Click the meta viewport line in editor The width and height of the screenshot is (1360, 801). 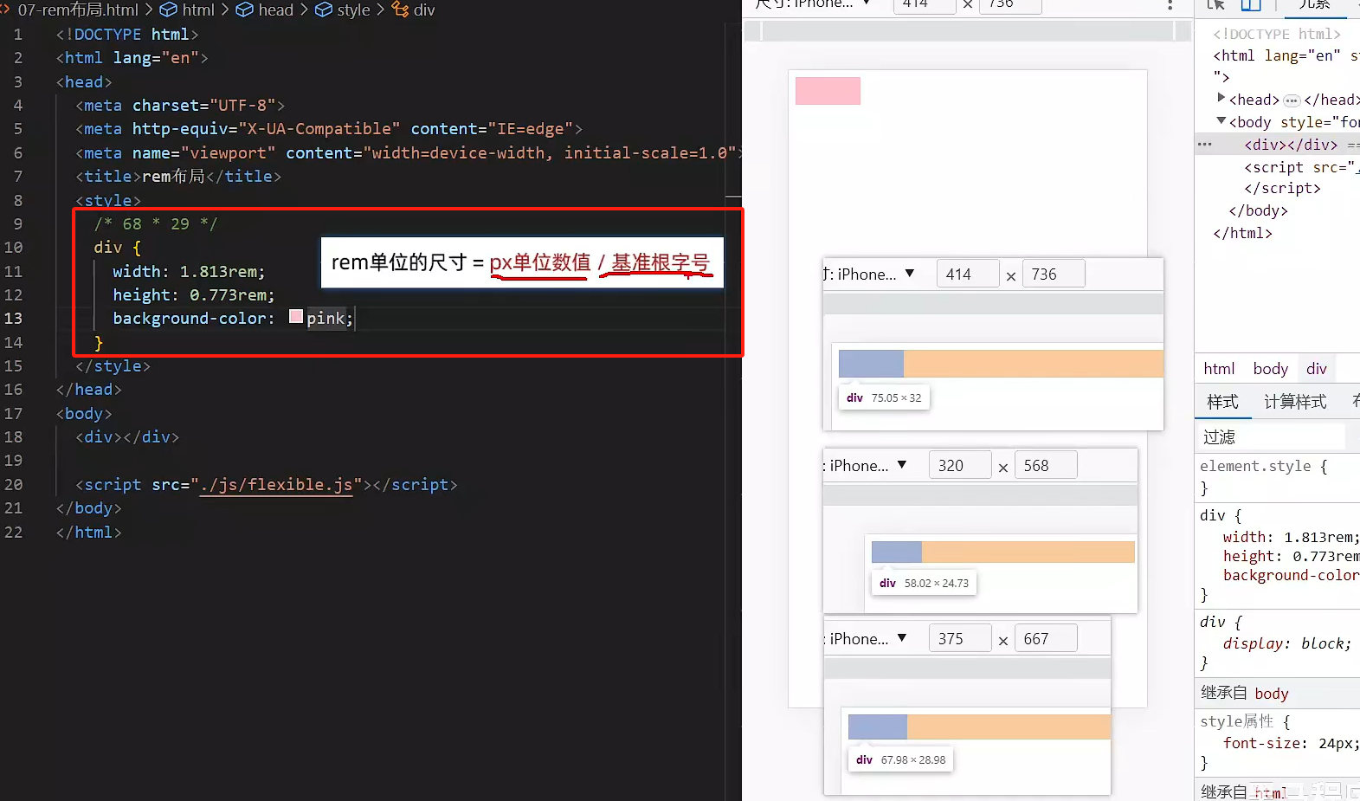(x=409, y=152)
